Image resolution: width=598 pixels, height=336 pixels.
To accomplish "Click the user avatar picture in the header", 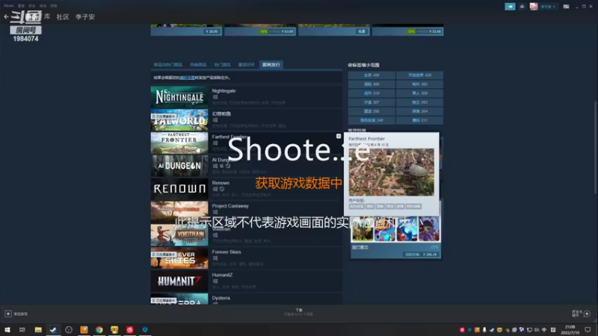I will point(533,7).
